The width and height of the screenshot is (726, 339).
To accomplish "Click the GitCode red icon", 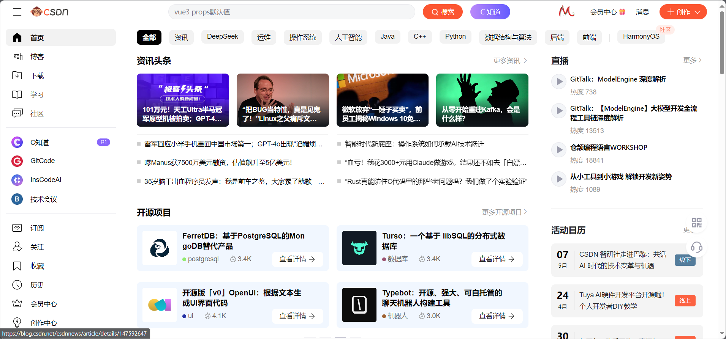I will (17, 161).
